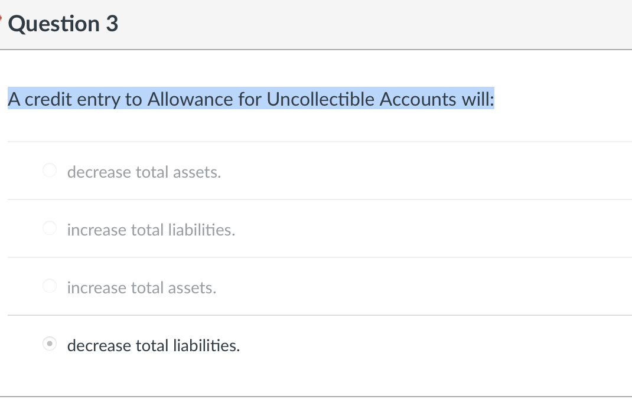Click the word 'Allowance' in the question
This screenshot has width=632, height=399.
(190, 99)
